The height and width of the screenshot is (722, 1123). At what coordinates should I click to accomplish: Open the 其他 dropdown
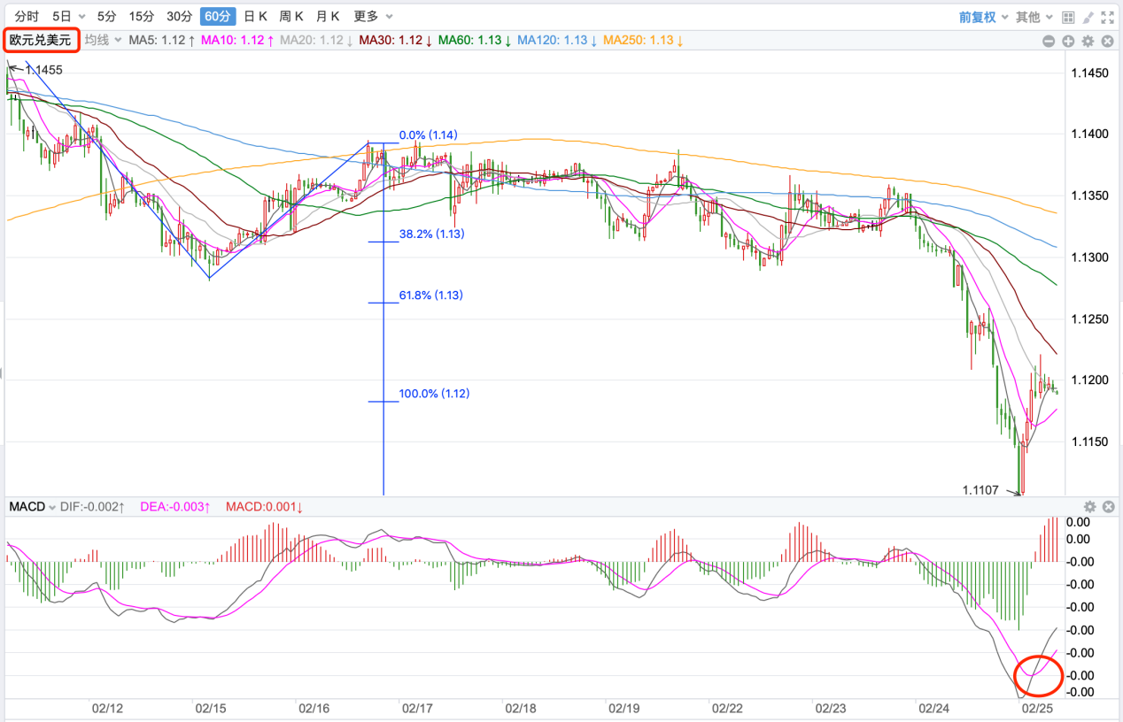pos(1034,17)
